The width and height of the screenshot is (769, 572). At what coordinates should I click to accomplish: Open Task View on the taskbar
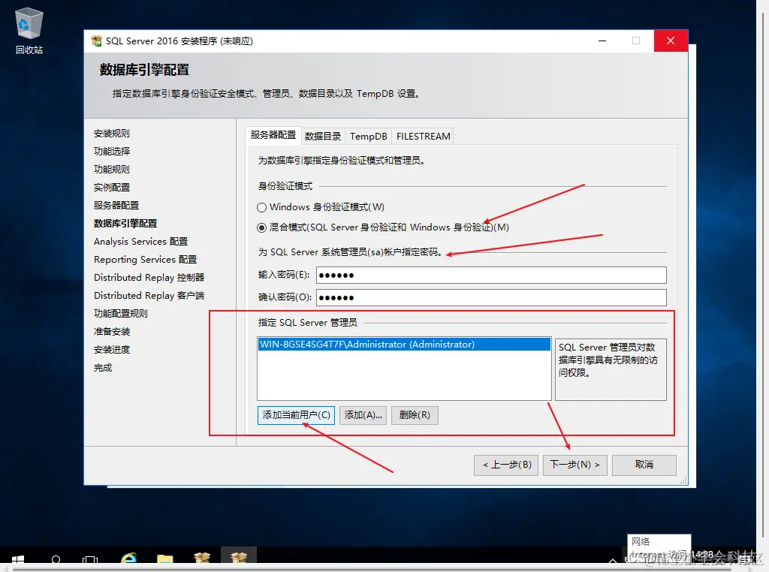coord(90,560)
